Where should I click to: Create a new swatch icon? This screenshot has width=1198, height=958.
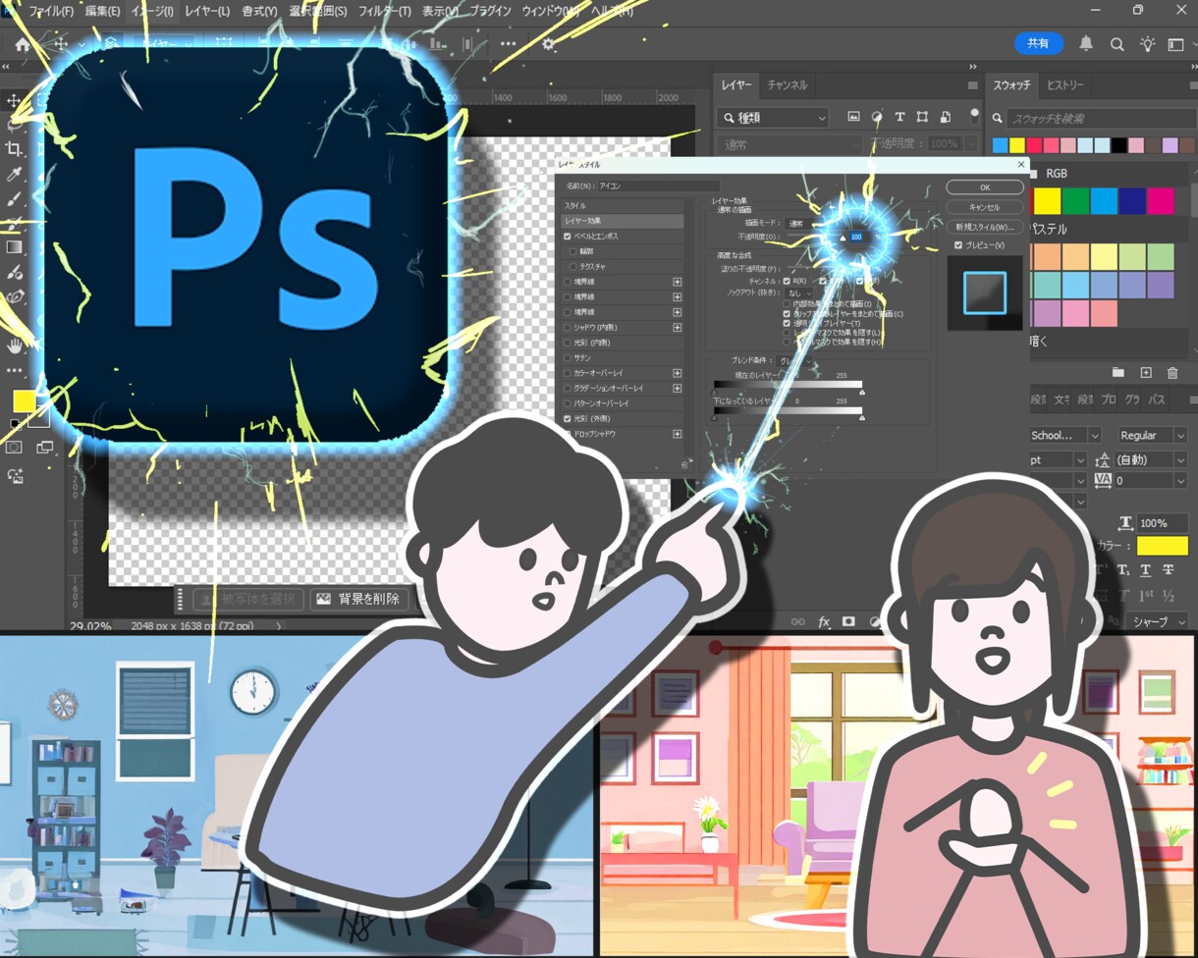click(x=1145, y=373)
